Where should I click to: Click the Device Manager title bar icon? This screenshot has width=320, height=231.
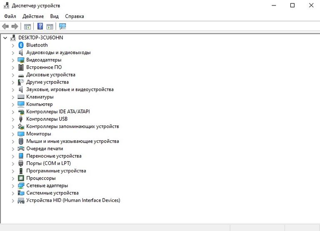point(6,5)
